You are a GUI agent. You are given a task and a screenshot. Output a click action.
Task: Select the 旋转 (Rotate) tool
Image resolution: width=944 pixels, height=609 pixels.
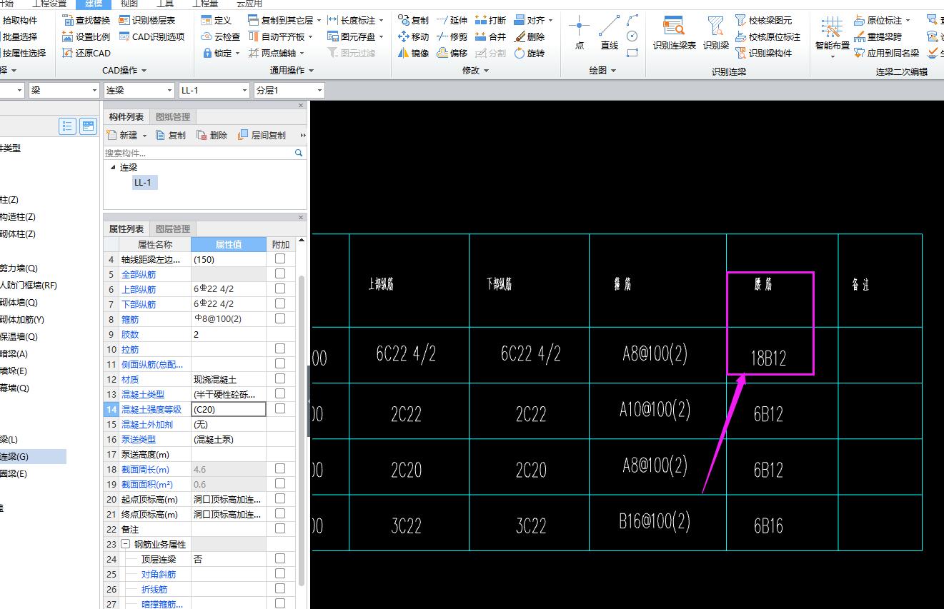(529, 53)
